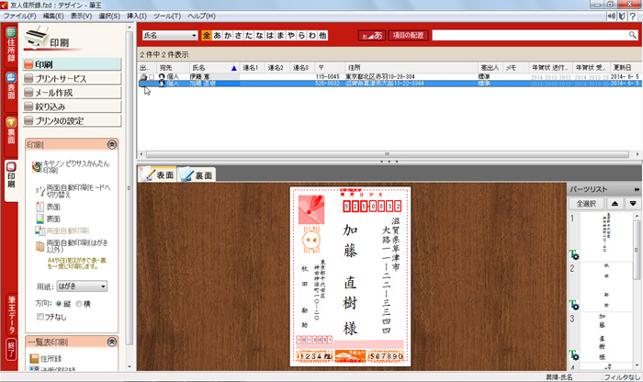Click the 全選択 button in パーツリスト
This screenshot has height=382, width=643.
click(585, 203)
